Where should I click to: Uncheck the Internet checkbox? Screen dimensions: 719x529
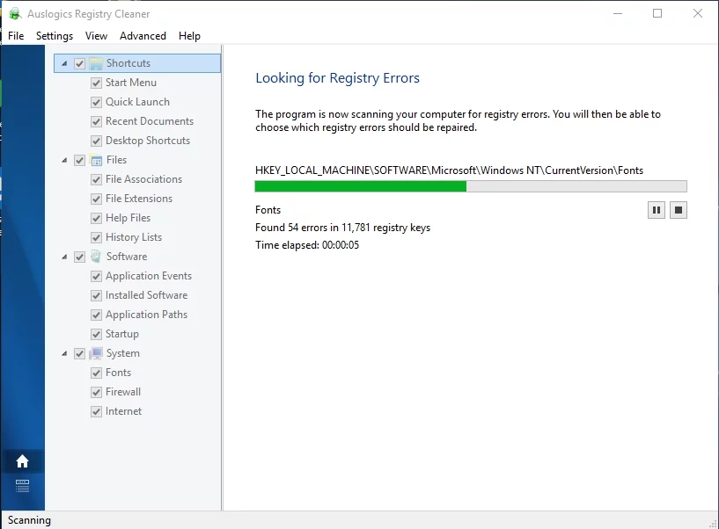point(96,411)
